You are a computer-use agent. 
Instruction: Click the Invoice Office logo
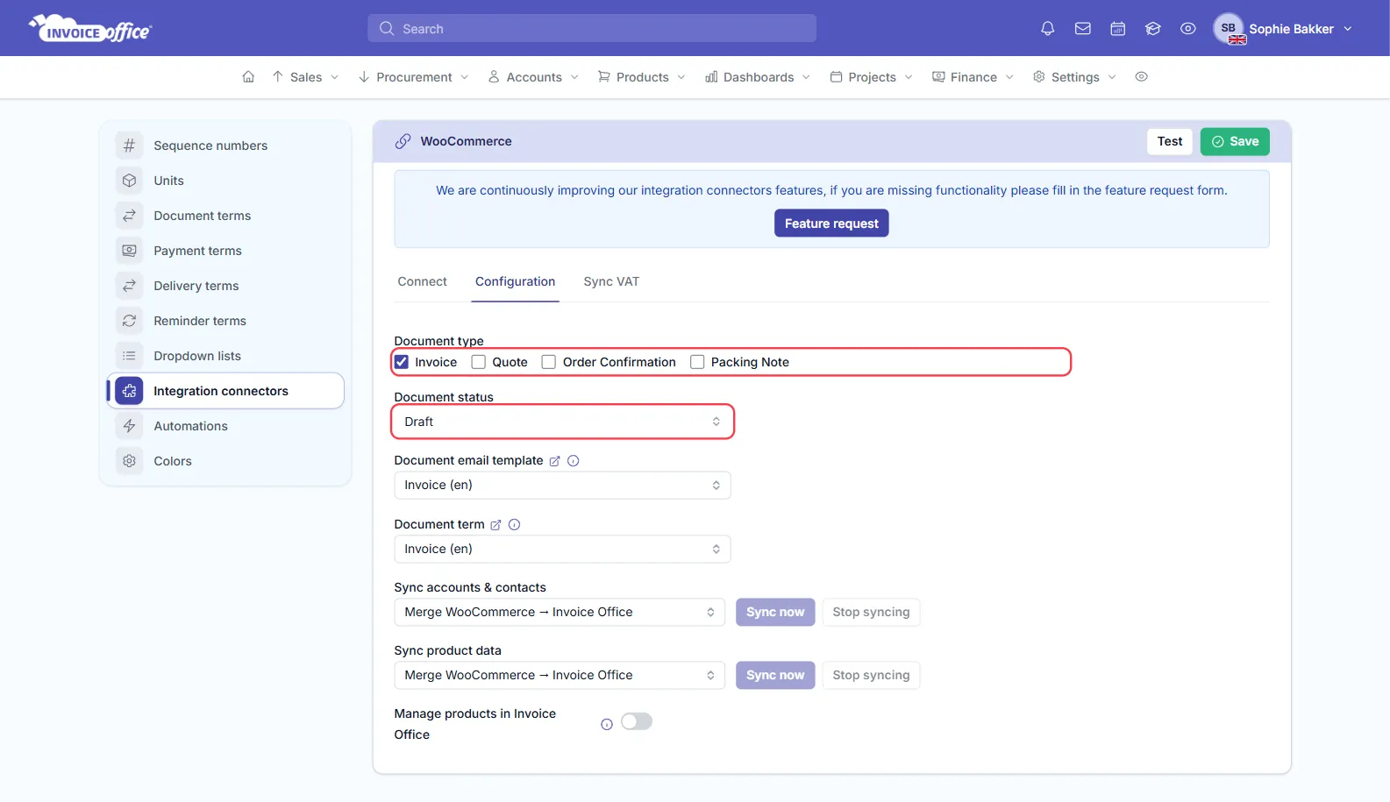pyautogui.click(x=90, y=28)
